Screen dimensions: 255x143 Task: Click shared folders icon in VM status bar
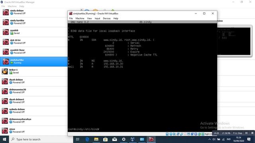(185, 134)
